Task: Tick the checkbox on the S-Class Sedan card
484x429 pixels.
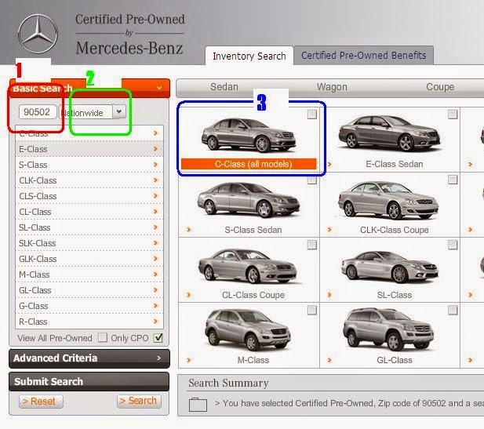Action: [312, 180]
